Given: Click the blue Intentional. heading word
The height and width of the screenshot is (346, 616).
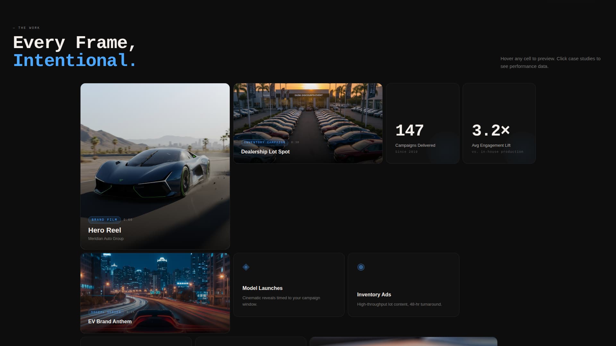Looking at the screenshot, I should tap(75, 60).
